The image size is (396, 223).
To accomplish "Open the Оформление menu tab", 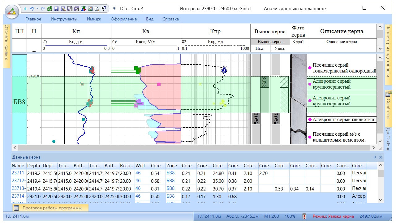I will (x=123, y=19).
